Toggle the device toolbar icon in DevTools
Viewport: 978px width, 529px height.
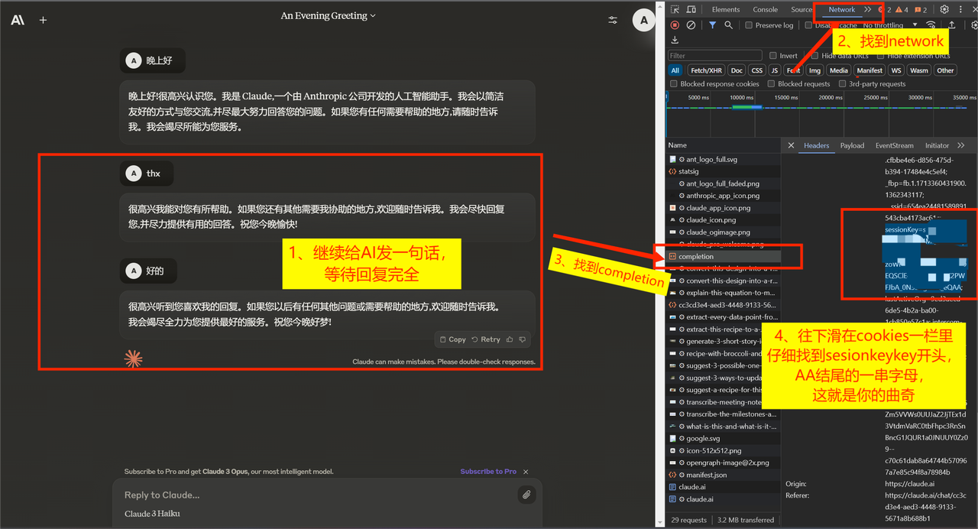(691, 10)
